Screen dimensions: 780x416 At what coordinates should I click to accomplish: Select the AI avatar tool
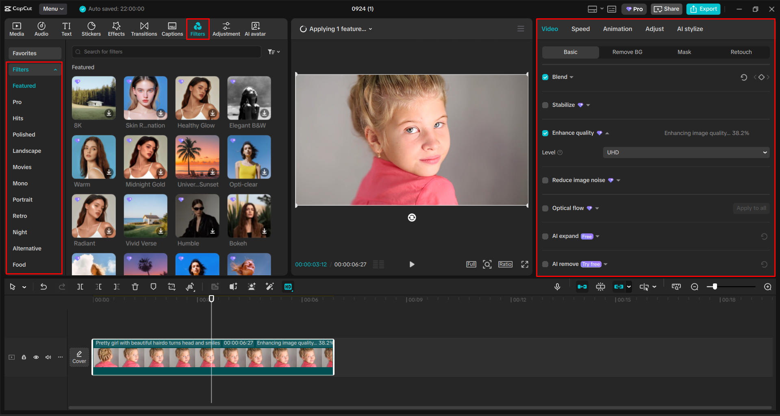255,28
